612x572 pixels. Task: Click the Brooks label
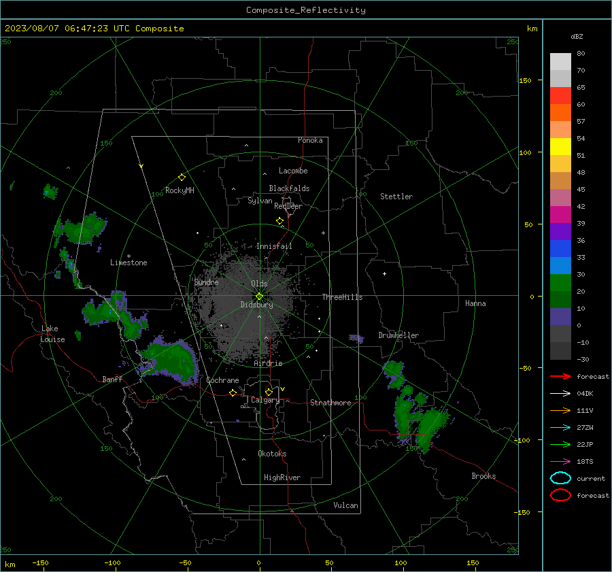483,476
